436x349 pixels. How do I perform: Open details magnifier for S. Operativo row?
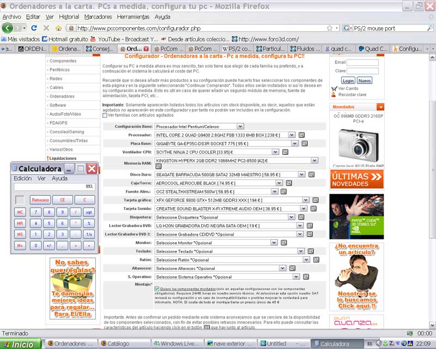tap(306, 276)
